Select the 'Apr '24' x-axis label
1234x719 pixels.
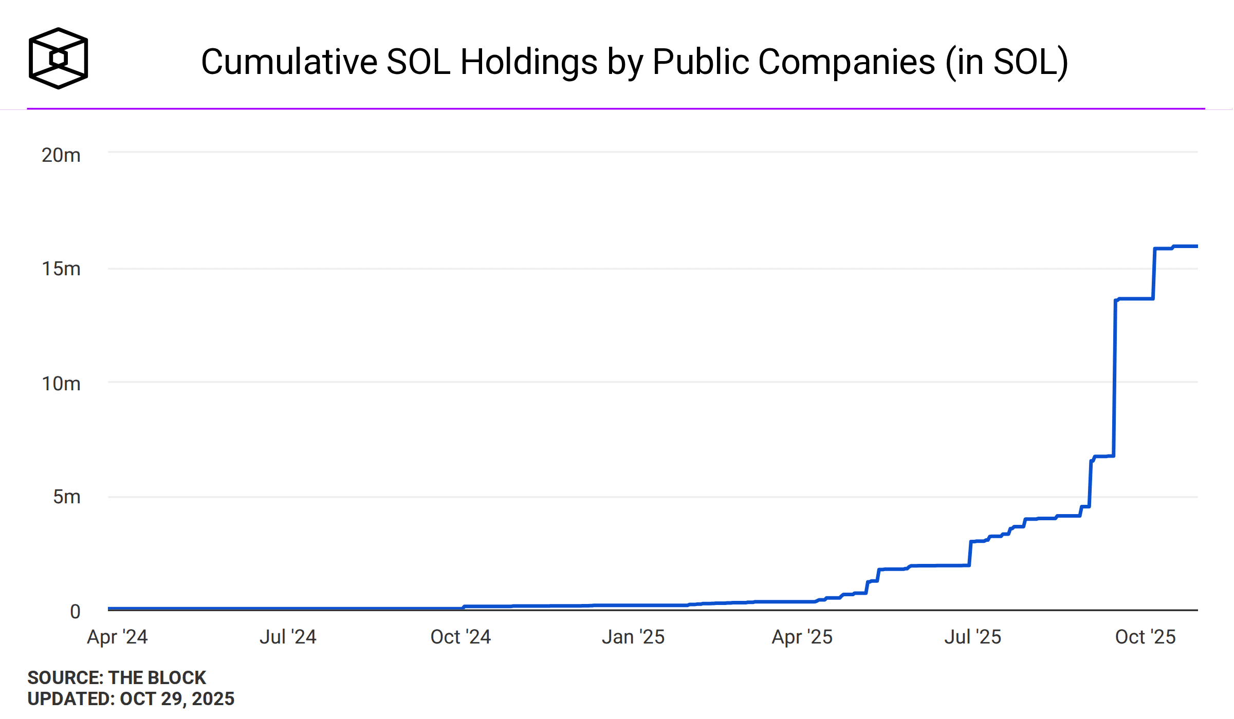pyautogui.click(x=117, y=637)
